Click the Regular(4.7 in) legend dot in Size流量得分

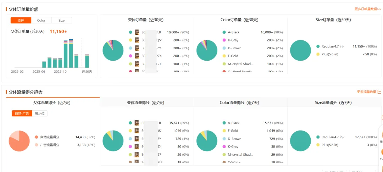[318, 137]
